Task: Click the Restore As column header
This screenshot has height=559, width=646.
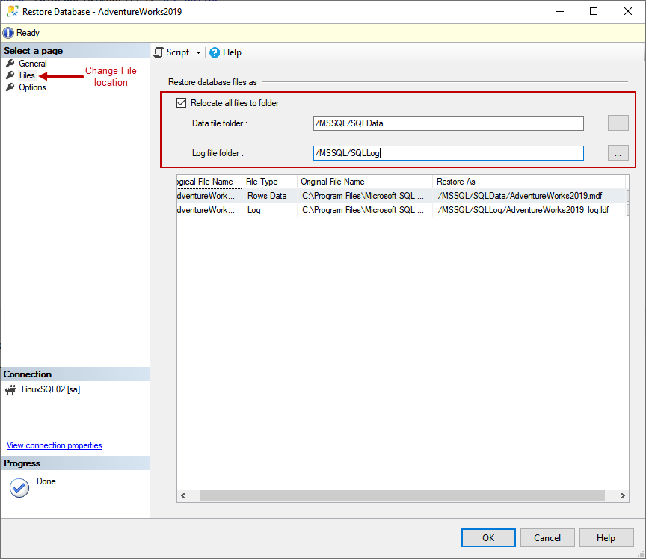Action: click(529, 182)
